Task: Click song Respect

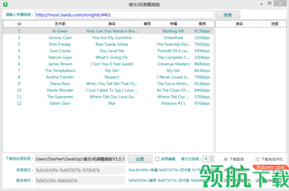Action: (x=112, y=77)
